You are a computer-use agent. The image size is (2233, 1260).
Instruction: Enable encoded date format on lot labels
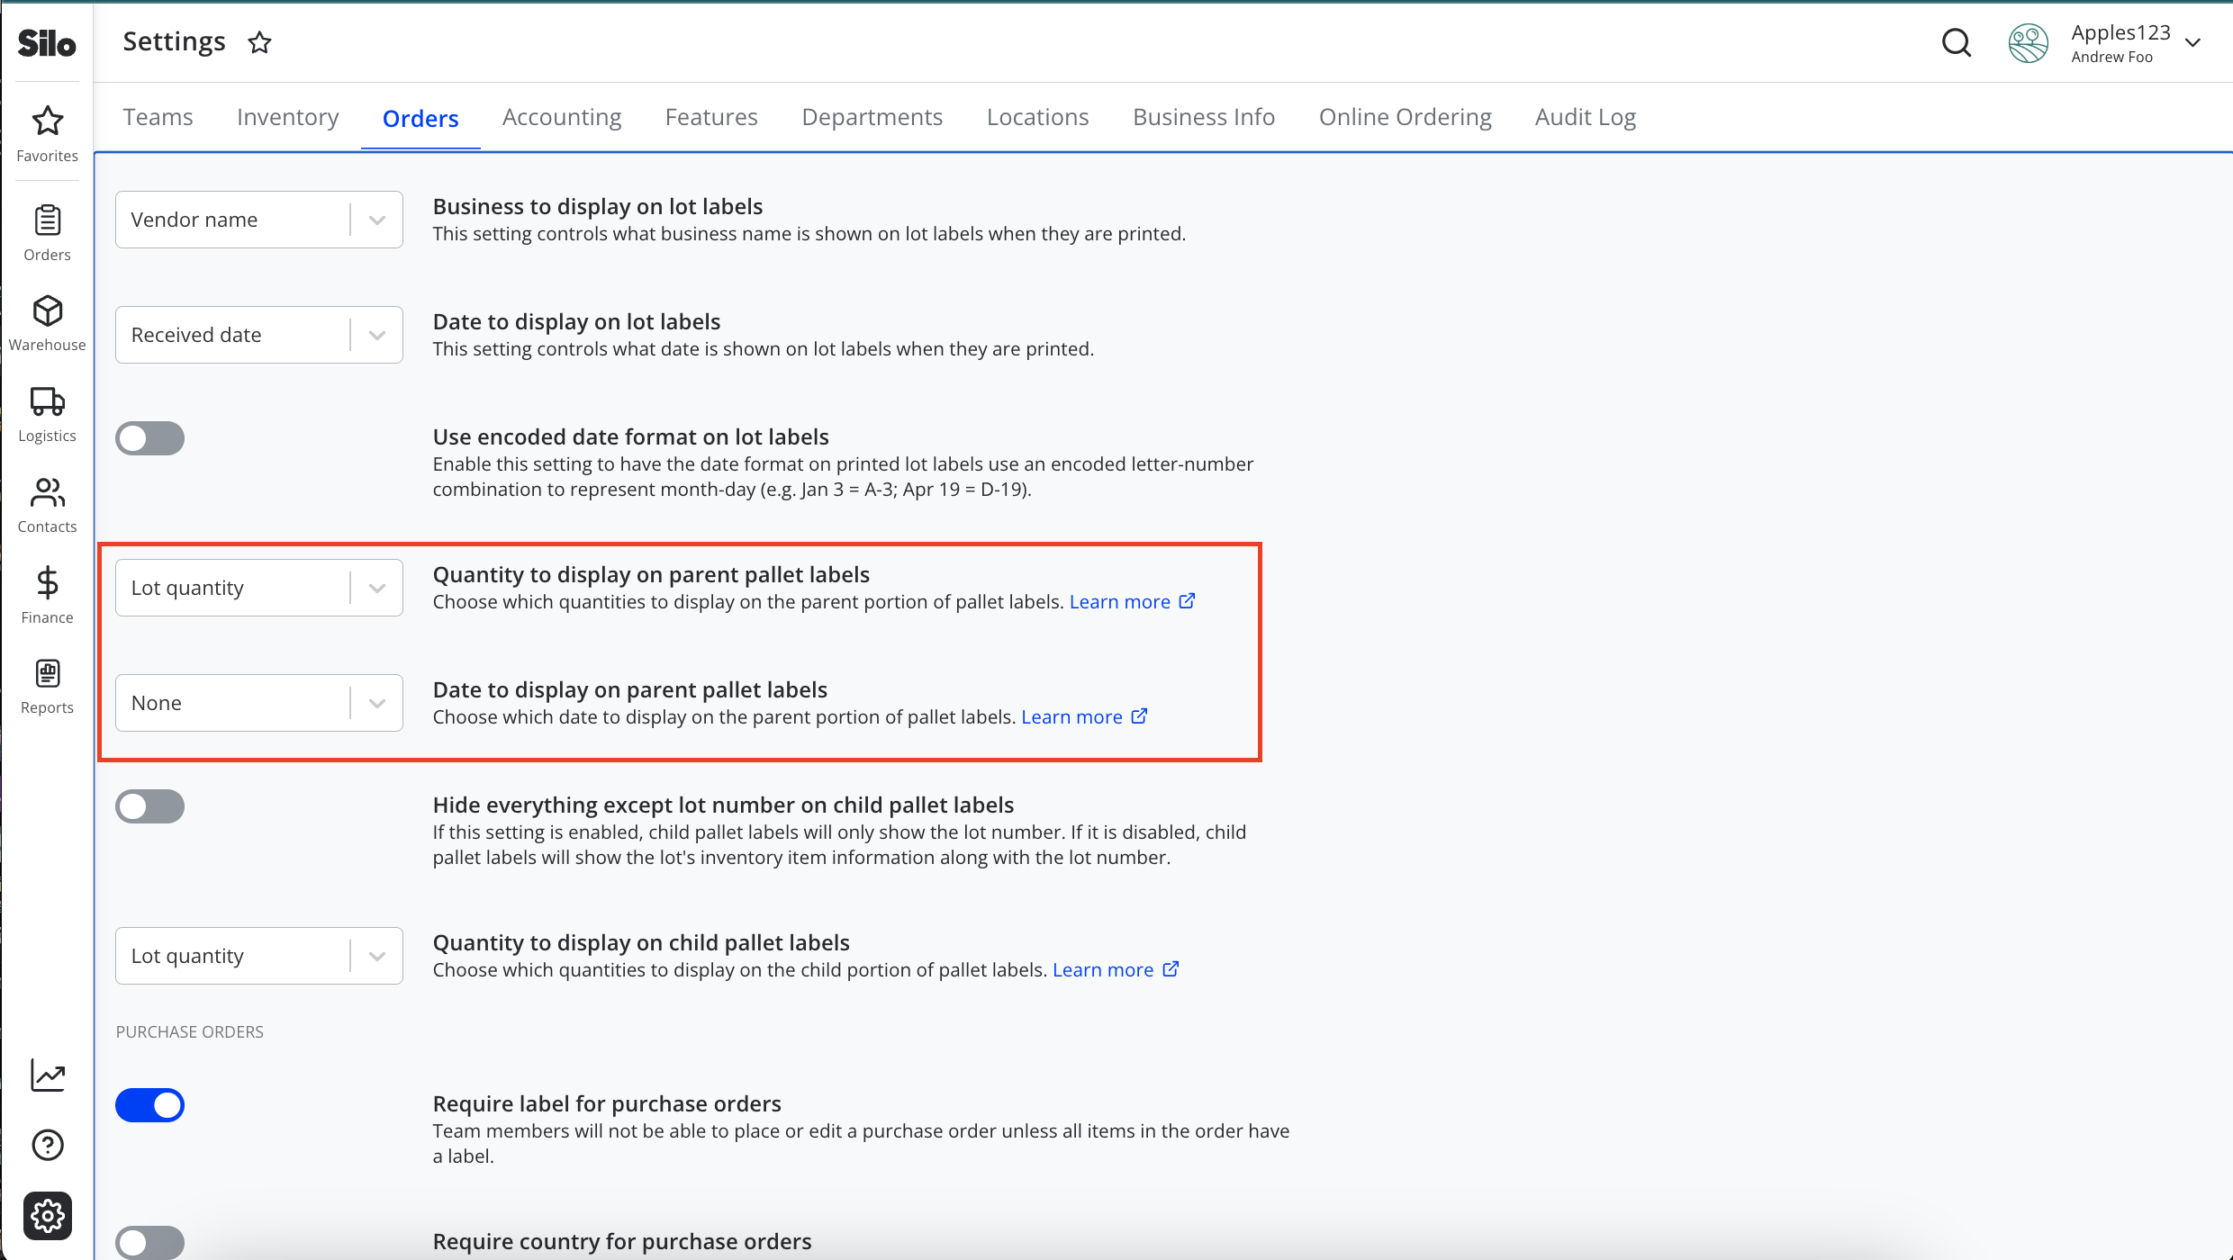click(x=149, y=438)
